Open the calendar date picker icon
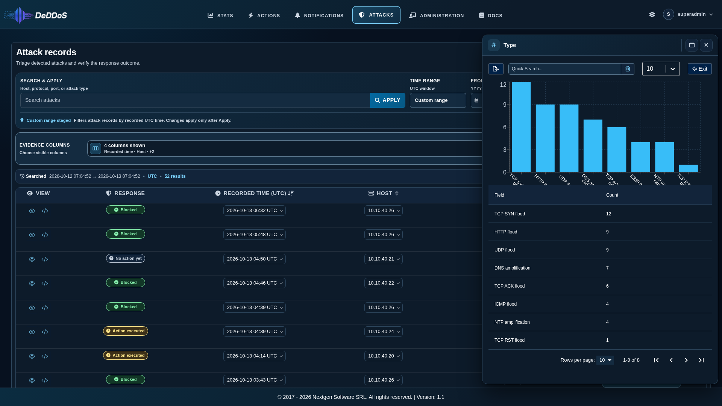This screenshot has width=722, height=406. [476, 100]
